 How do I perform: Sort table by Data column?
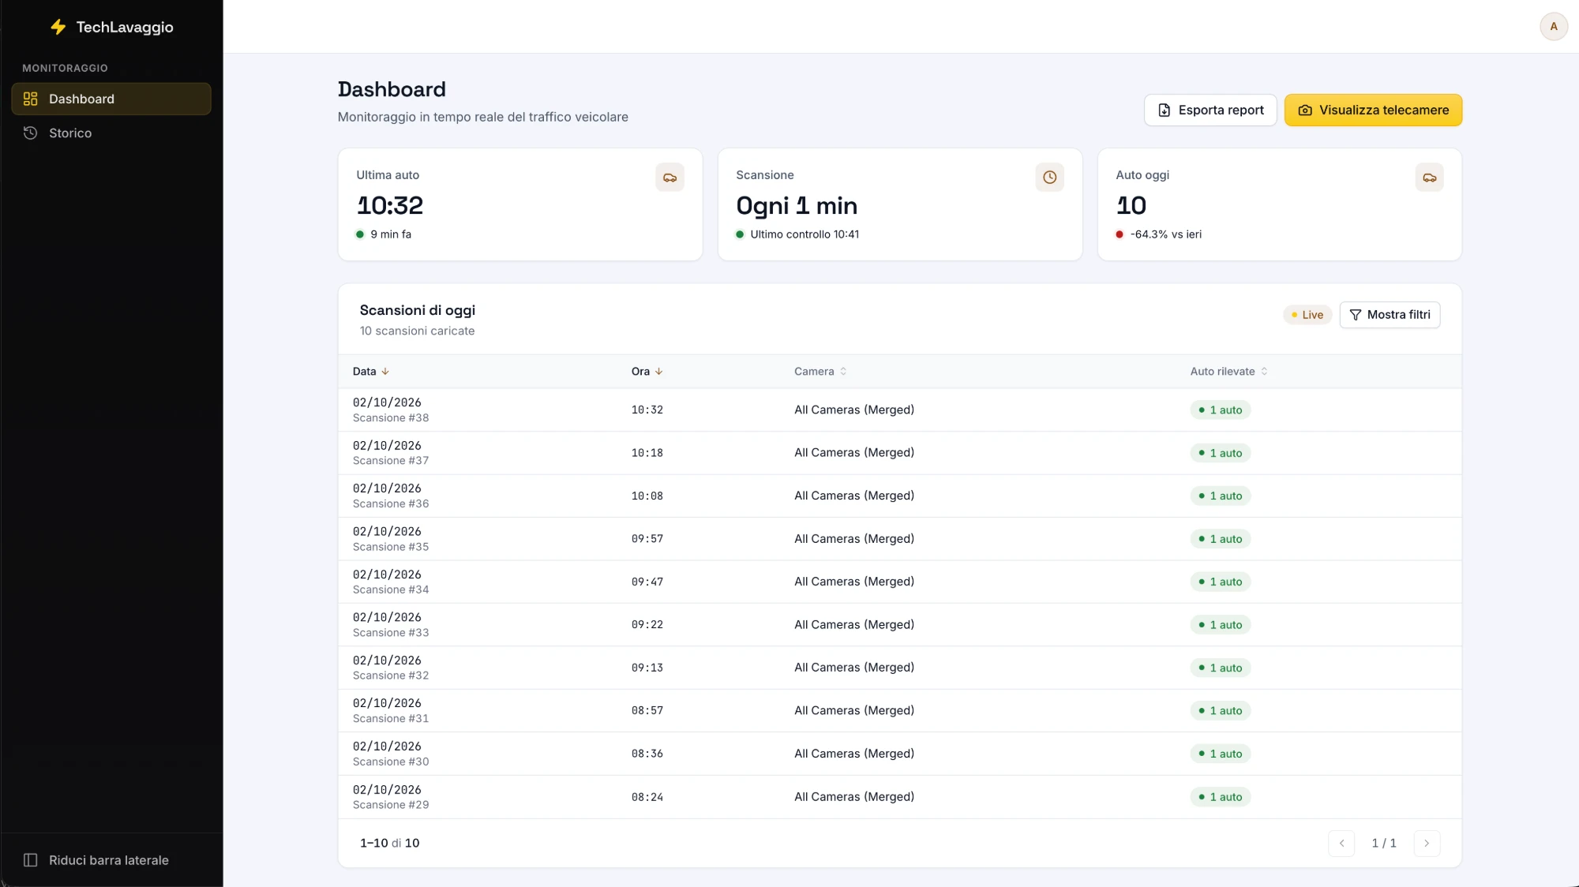(x=371, y=372)
